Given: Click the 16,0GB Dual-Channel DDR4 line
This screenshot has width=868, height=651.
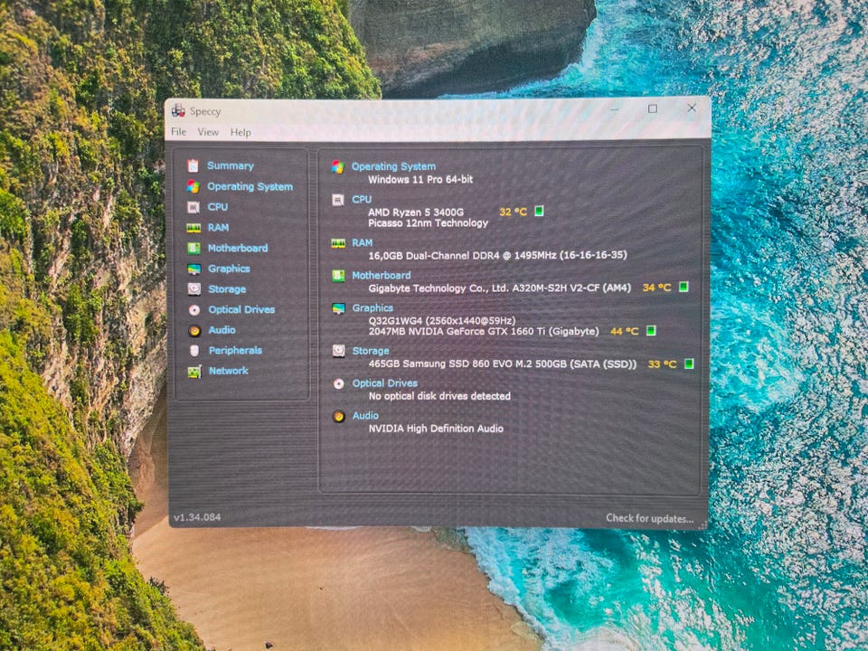Looking at the screenshot, I should tap(497, 255).
